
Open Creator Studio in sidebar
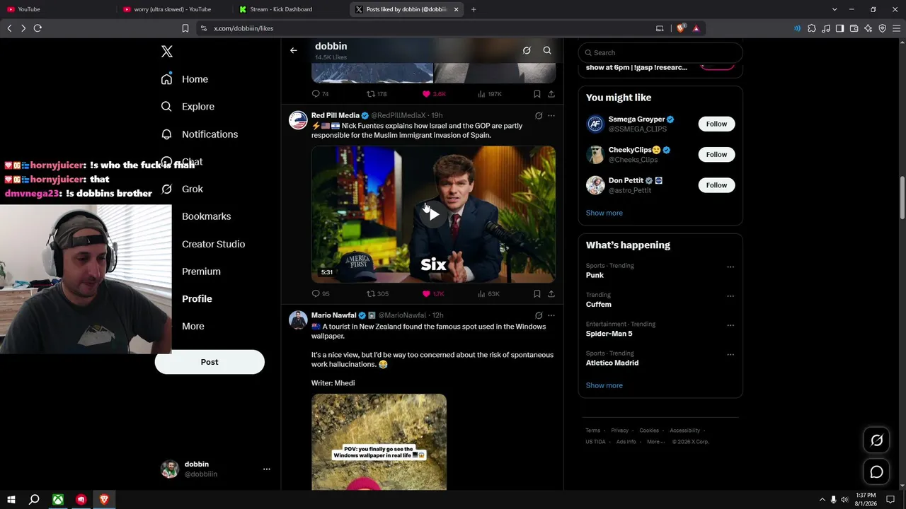(x=213, y=244)
